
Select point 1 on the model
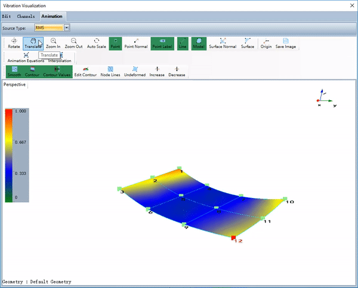tap(180, 168)
